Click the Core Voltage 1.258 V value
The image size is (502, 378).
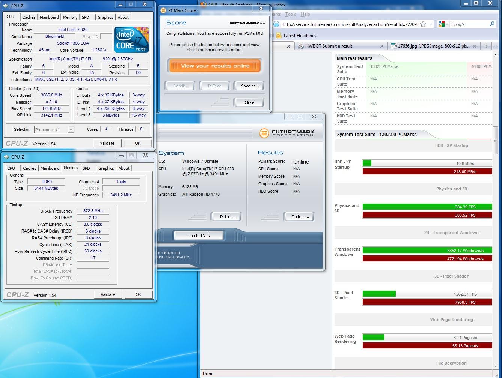99,50
